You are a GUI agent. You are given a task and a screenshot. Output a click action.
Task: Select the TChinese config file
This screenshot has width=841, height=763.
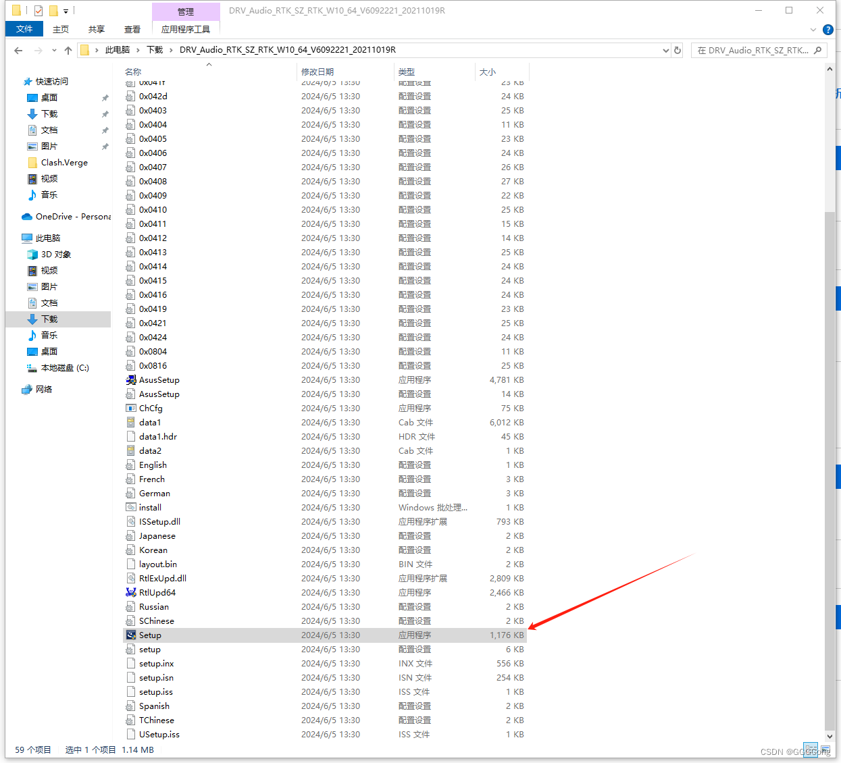pos(325,720)
